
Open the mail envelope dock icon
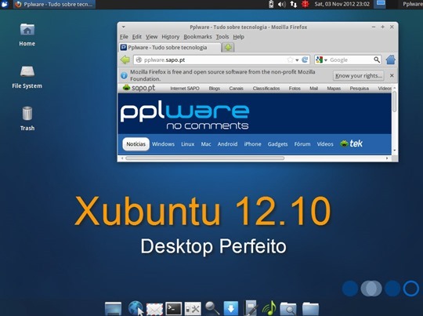[154, 309]
